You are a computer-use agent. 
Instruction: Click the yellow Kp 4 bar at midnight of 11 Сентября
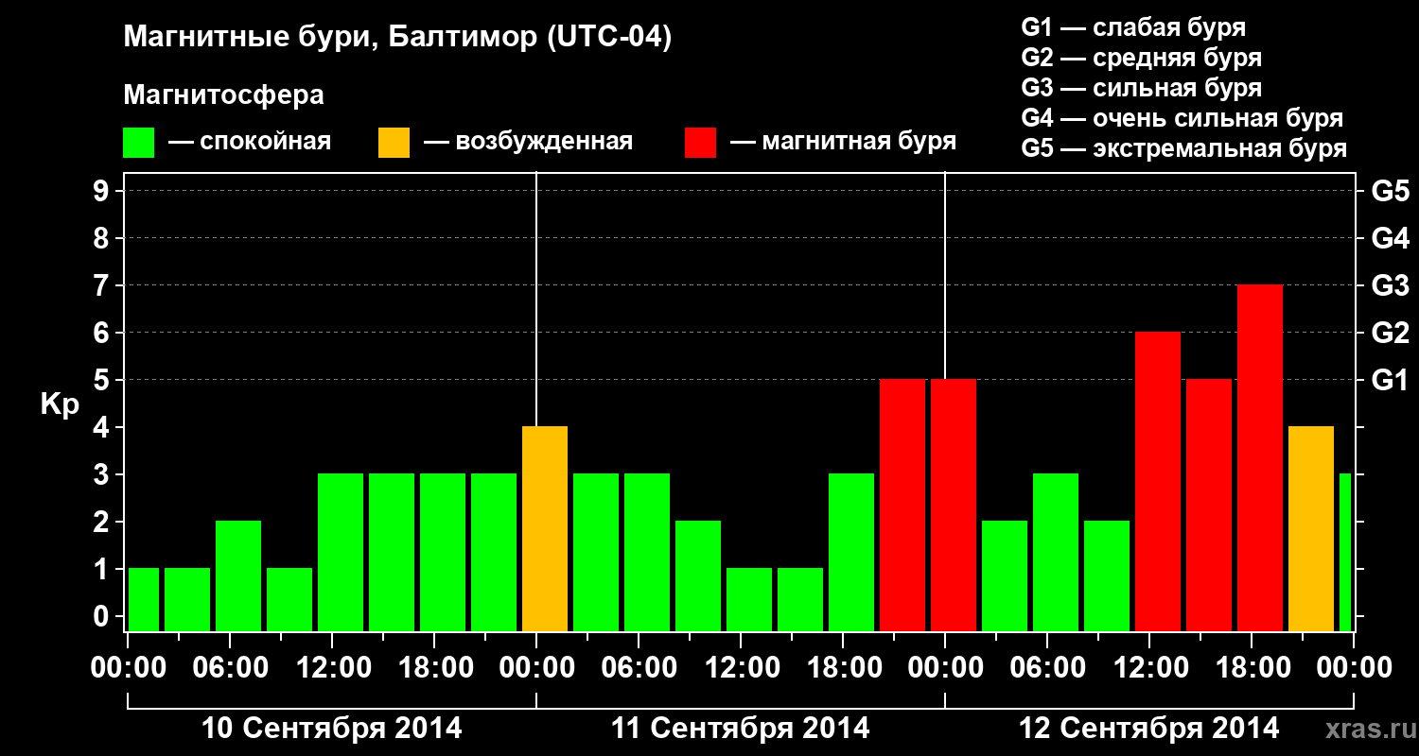[545, 528]
